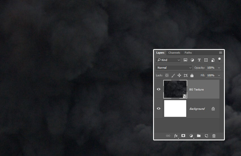The width and height of the screenshot is (241, 156).
Task: Filter layers by pixel layer type
Action: click(x=185, y=60)
